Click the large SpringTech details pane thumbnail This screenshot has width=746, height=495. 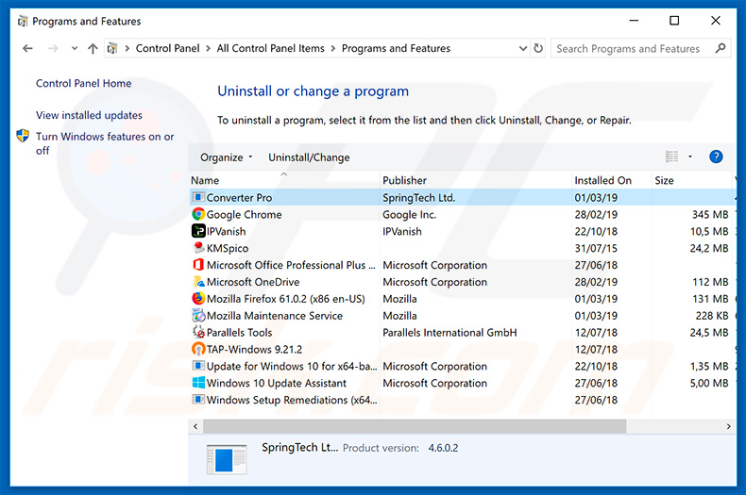click(227, 459)
